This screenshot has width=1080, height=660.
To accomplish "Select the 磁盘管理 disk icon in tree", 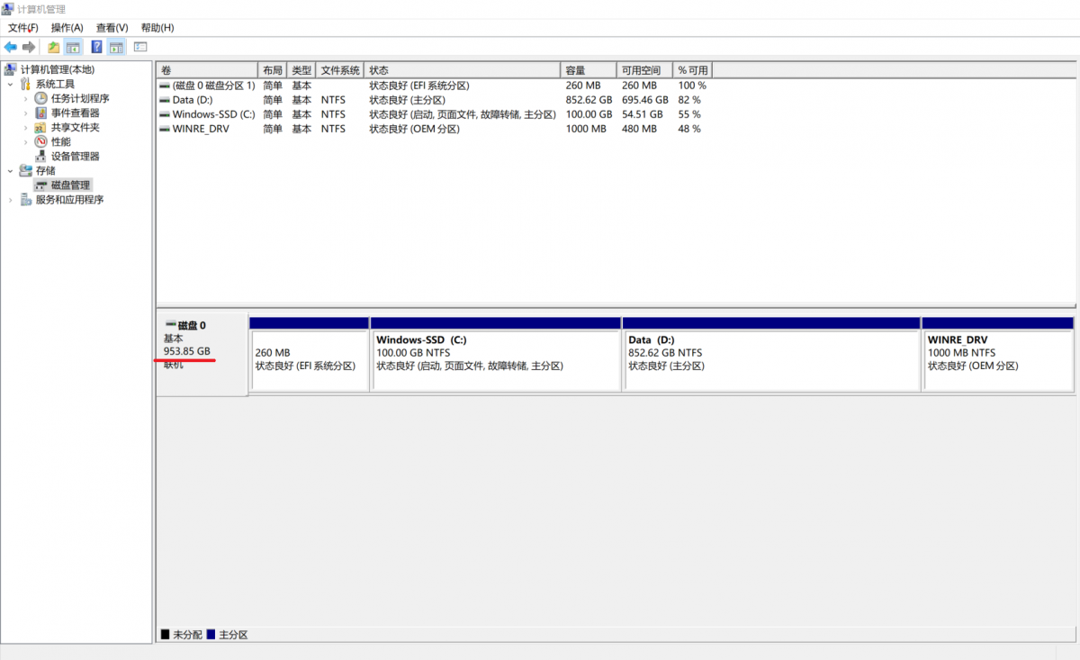I will 40,185.
